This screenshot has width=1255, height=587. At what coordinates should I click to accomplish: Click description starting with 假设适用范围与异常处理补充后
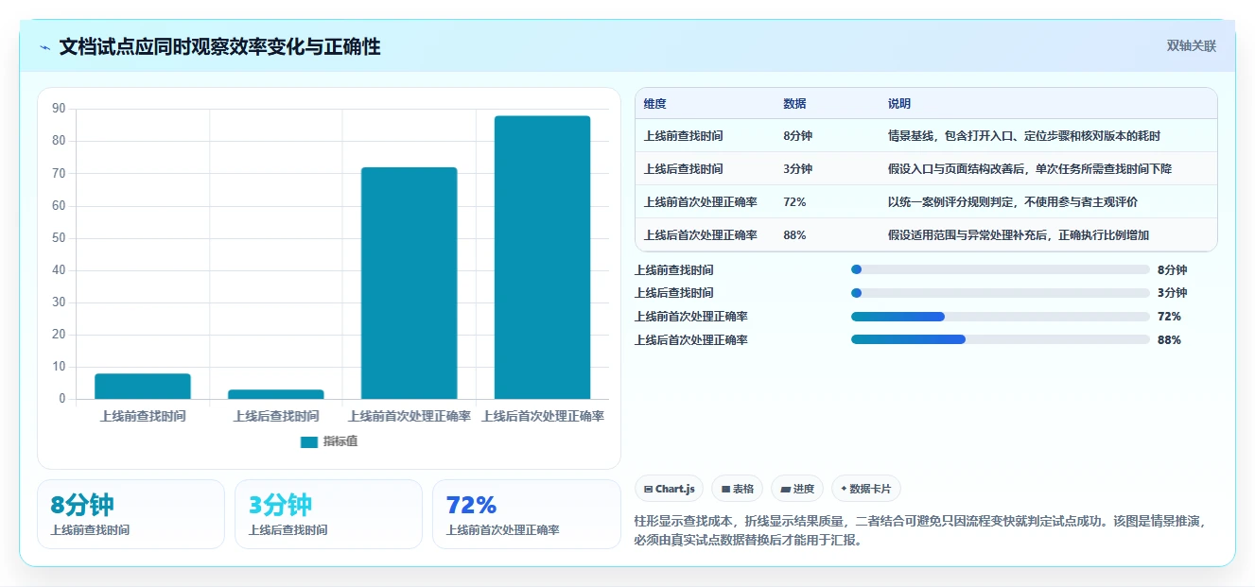[x=1018, y=235]
